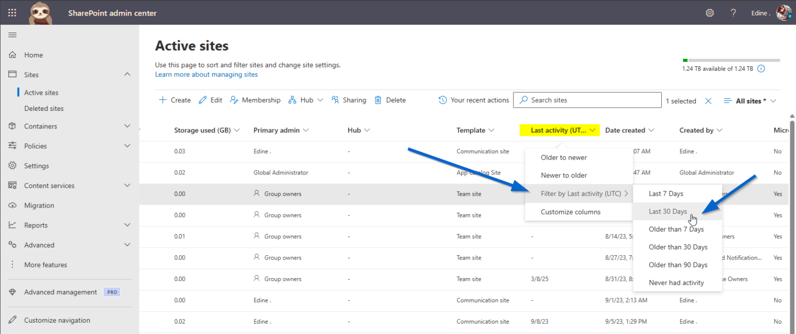Open the Learn more about managing sites link

206,74
